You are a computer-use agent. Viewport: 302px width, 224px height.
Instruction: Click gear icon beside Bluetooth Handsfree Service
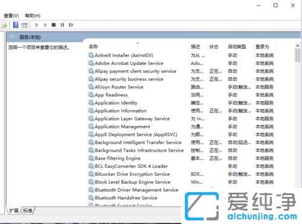click(x=91, y=198)
